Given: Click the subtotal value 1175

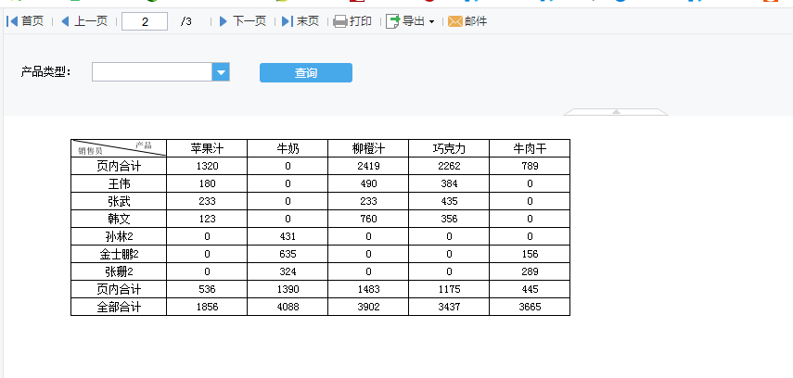Looking at the screenshot, I should (449, 290).
